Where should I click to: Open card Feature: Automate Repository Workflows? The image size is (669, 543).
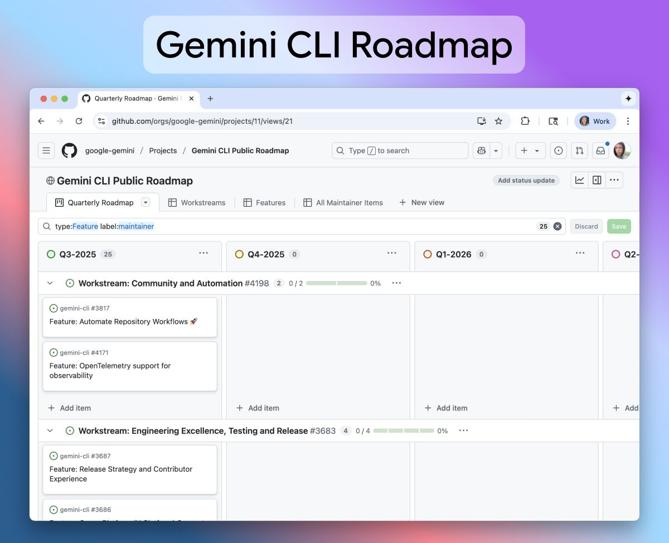coord(129,317)
